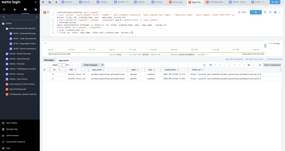Open the Recent items clock icon in sidebar
Image resolution: width=285 pixels, height=151 pixels.
point(4,9)
